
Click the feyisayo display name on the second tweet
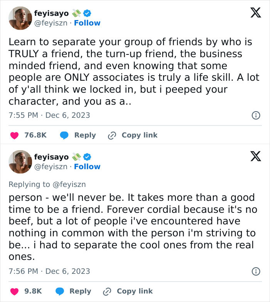tap(51, 157)
